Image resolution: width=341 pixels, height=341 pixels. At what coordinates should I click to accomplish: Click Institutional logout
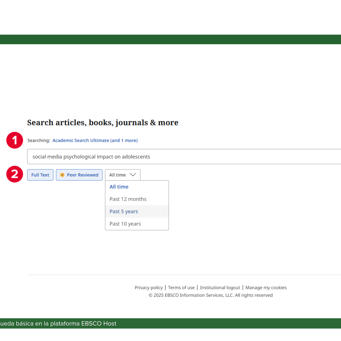click(220, 287)
